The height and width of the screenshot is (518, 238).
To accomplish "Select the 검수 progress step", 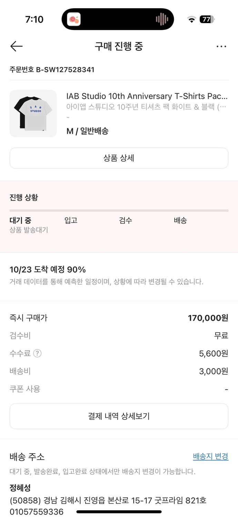I will click(x=126, y=221).
